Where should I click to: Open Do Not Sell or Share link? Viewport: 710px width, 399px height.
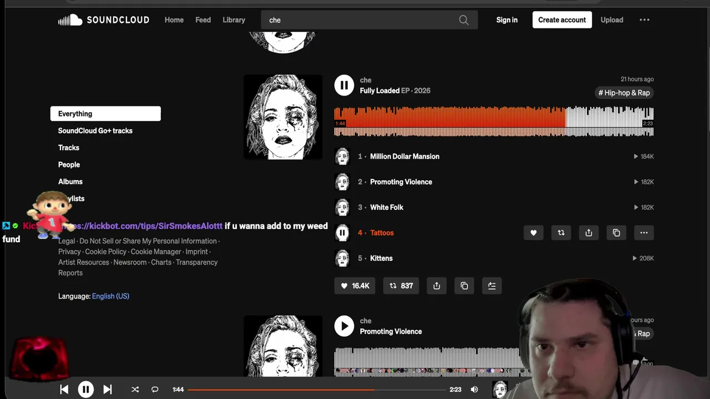click(148, 241)
